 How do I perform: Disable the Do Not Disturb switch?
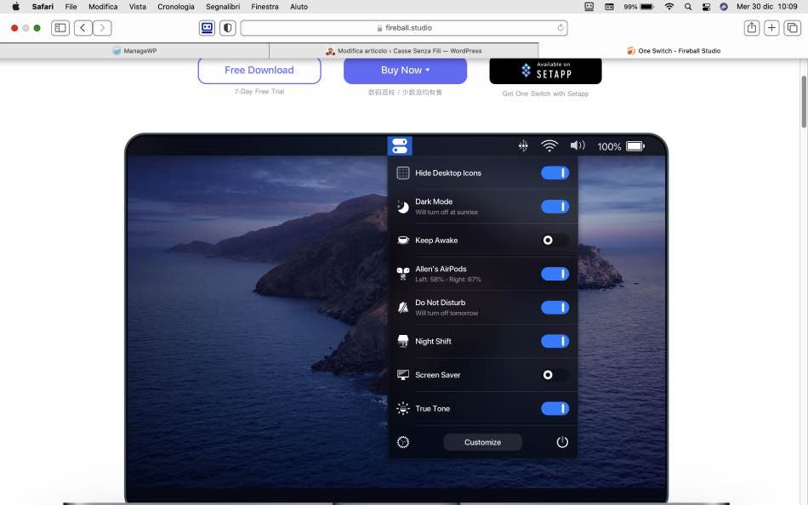[555, 308]
